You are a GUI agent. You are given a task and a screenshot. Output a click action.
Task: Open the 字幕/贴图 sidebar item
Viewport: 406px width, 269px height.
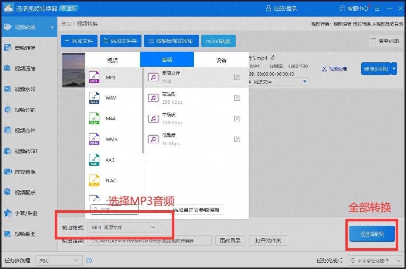pyautogui.click(x=29, y=213)
